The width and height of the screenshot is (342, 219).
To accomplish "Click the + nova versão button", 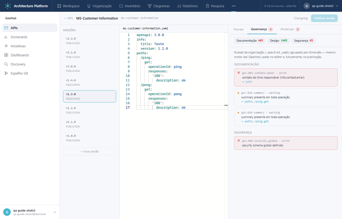I will [90, 151].
